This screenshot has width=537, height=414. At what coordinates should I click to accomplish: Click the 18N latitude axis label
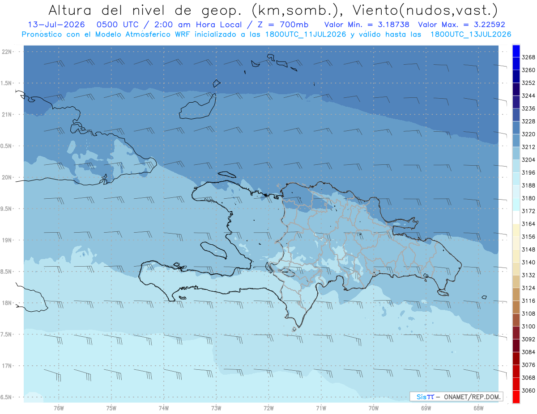pyautogui.click(x=7, y=303)
